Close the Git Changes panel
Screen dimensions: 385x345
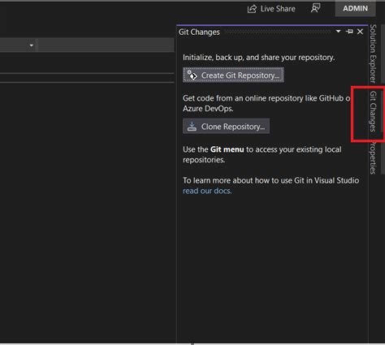click(360, 32)
